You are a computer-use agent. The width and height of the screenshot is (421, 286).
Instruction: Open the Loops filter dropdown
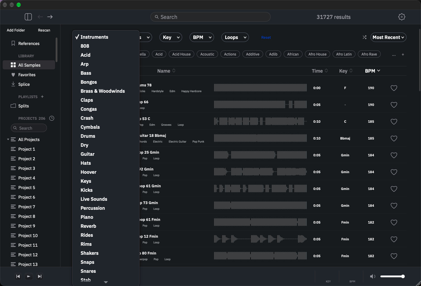tap(235, 37)
